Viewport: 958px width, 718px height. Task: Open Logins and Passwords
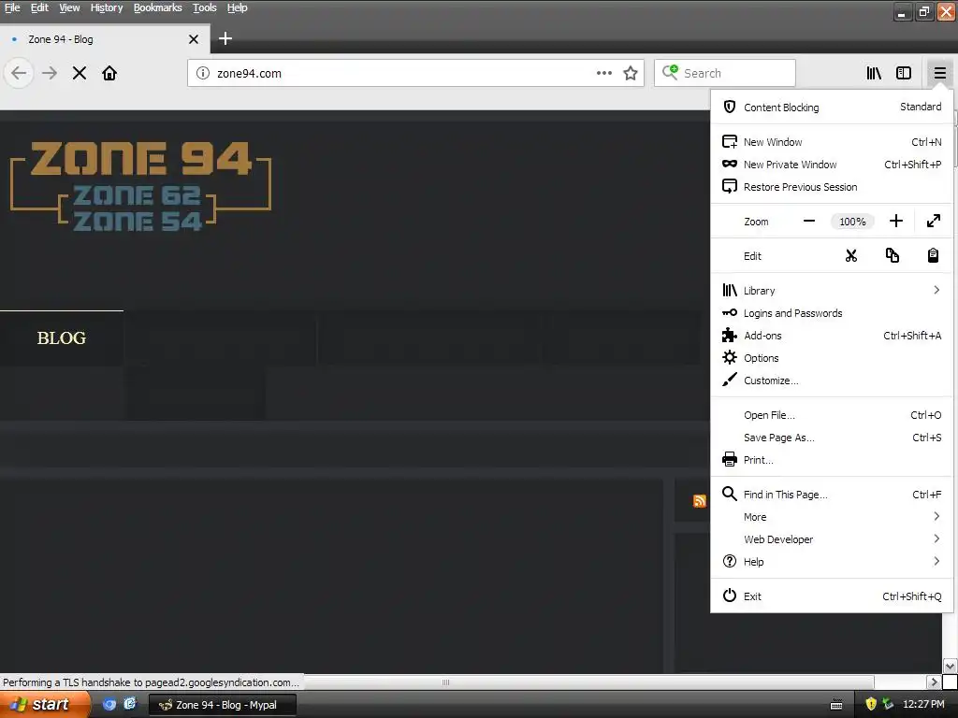832,313
